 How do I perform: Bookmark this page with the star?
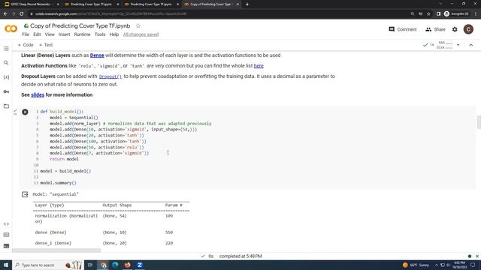[x=428, y=13]
